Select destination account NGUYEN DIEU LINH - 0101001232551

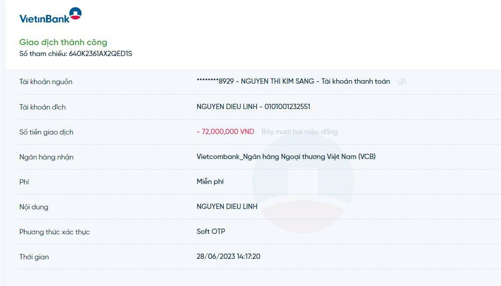click(x=253, y=106)
